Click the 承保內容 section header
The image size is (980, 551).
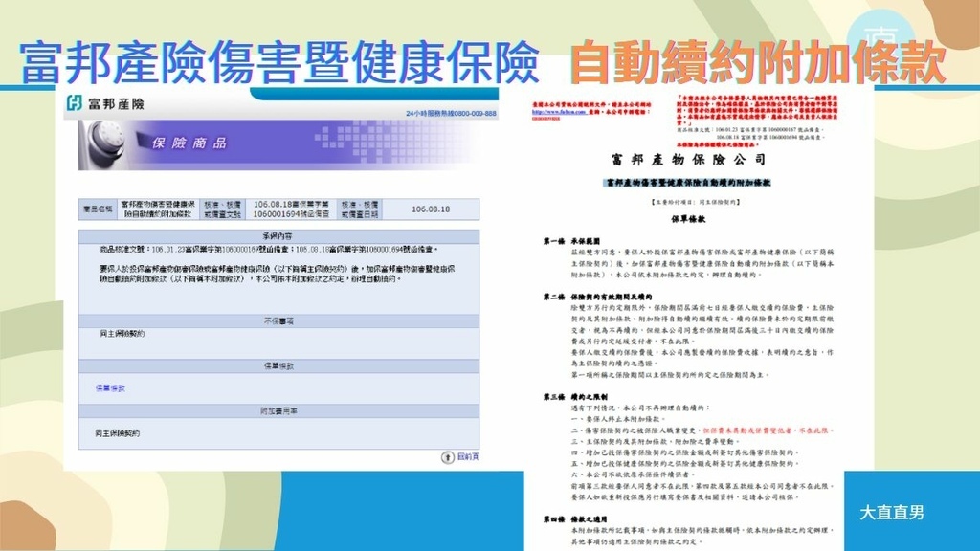coord(278,236)
